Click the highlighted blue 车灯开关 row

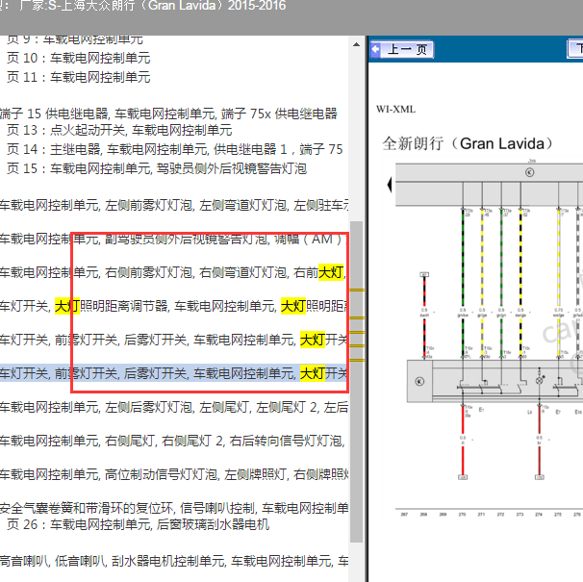(x=174, y=373)
